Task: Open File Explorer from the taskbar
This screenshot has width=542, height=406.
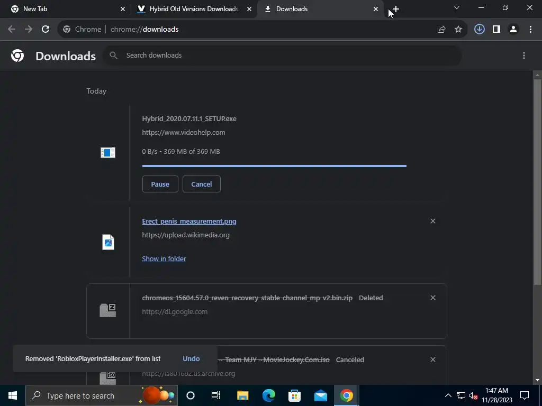Action: (x=242, y=395)
